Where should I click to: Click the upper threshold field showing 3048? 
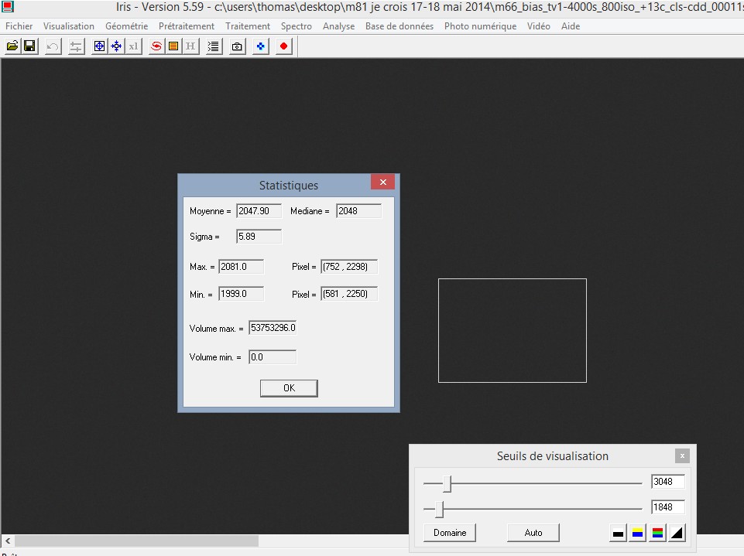(x=668, y=482)
